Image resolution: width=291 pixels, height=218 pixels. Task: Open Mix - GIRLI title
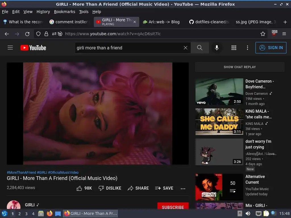[x=256, y=206]
